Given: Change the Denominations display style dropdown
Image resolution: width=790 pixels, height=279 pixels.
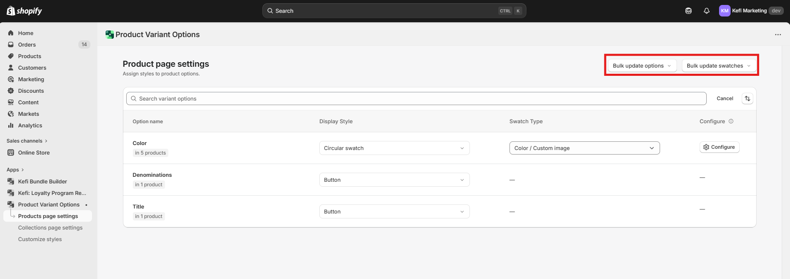Looking at the screenshot, I should tap(394, 180).
